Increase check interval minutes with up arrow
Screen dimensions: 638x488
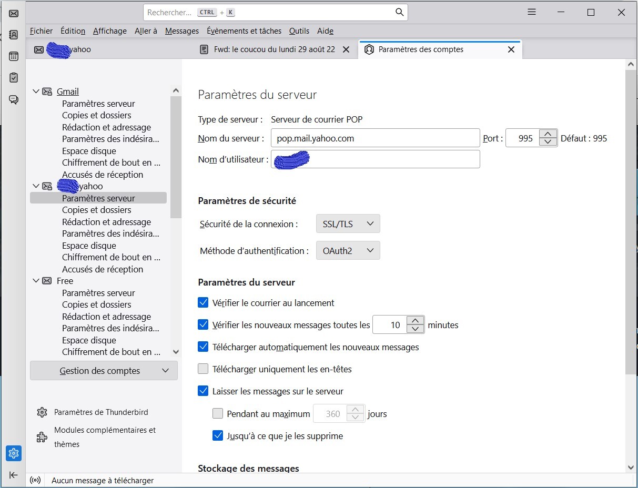[x=416, y=321]
